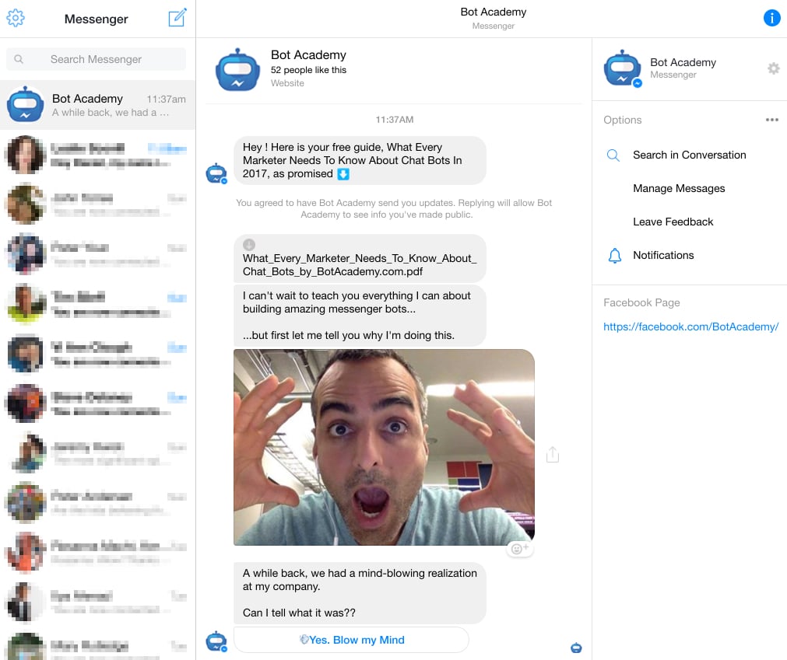Click the Notifications bell icon

pyautogui.click(x=614, y=256)
